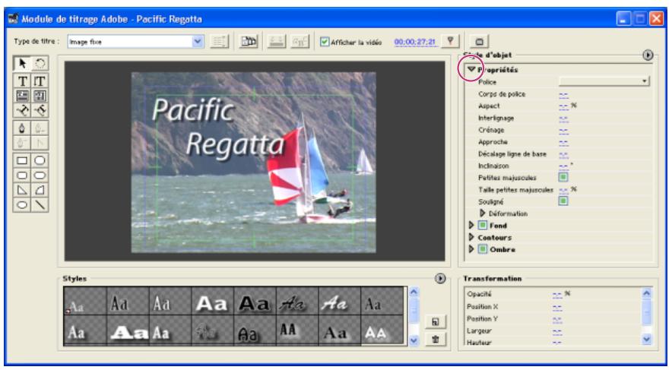Select the Path Type tool
Viewport: 672px width, 370px height.
(x=22, y=110)
